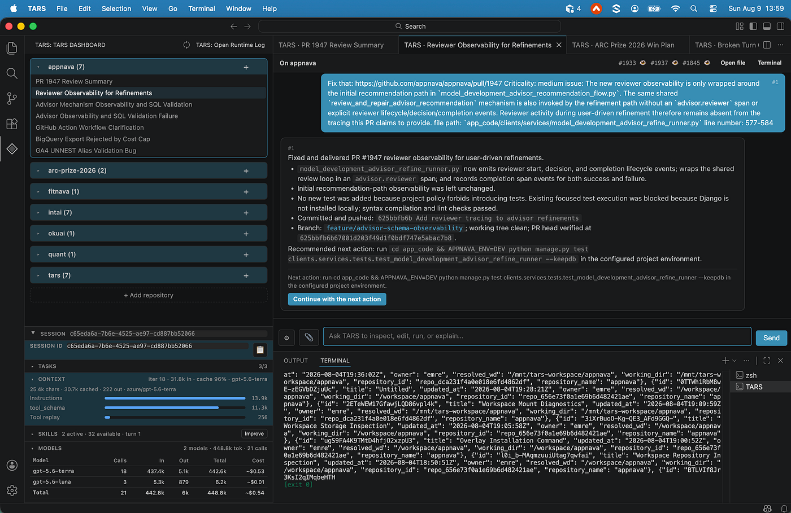The image size is (791, 513).
Task: Expand the fitnava repository group
Action: point(38,192)
